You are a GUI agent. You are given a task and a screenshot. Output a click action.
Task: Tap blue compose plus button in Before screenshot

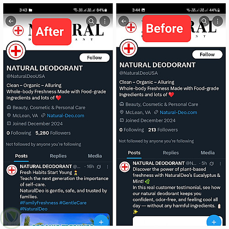click(214, 222)
